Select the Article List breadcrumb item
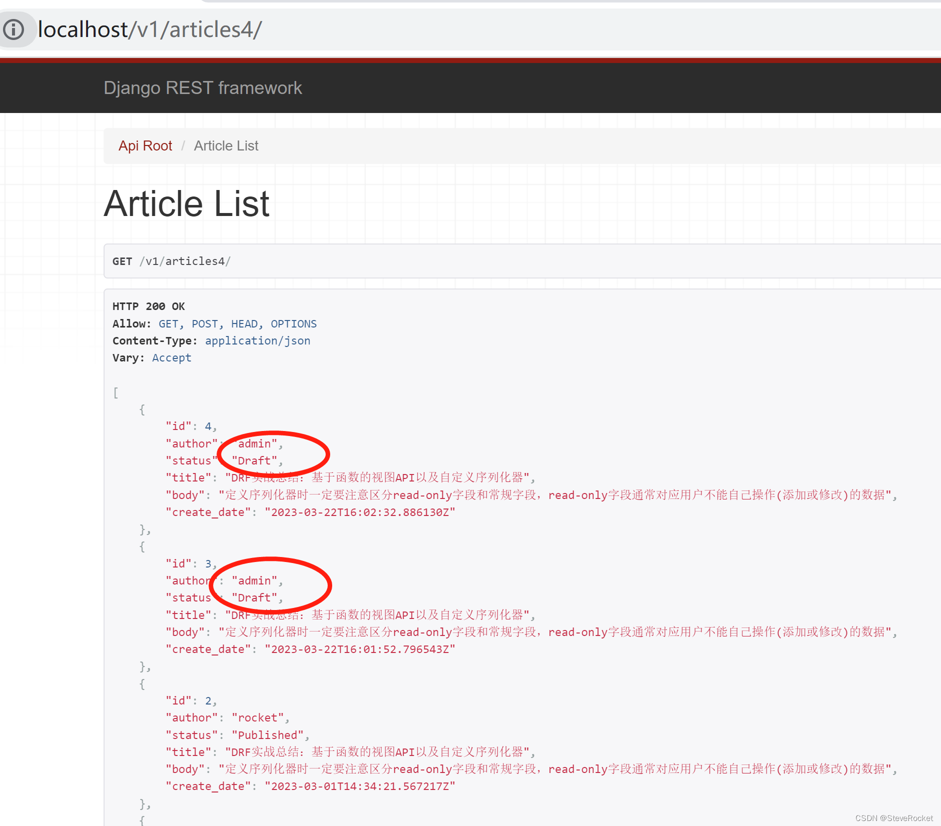941x826 pixels. click(x=226, y=145)
